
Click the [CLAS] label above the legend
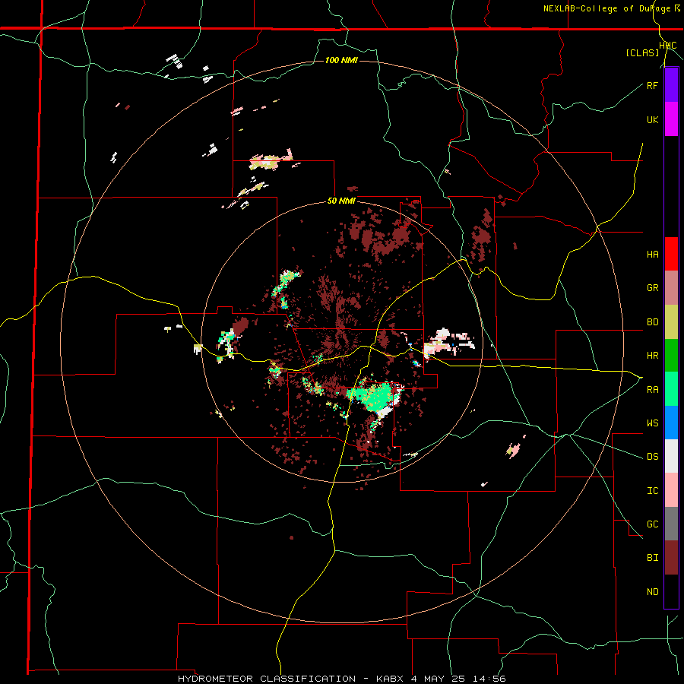[x=642, y=53]
